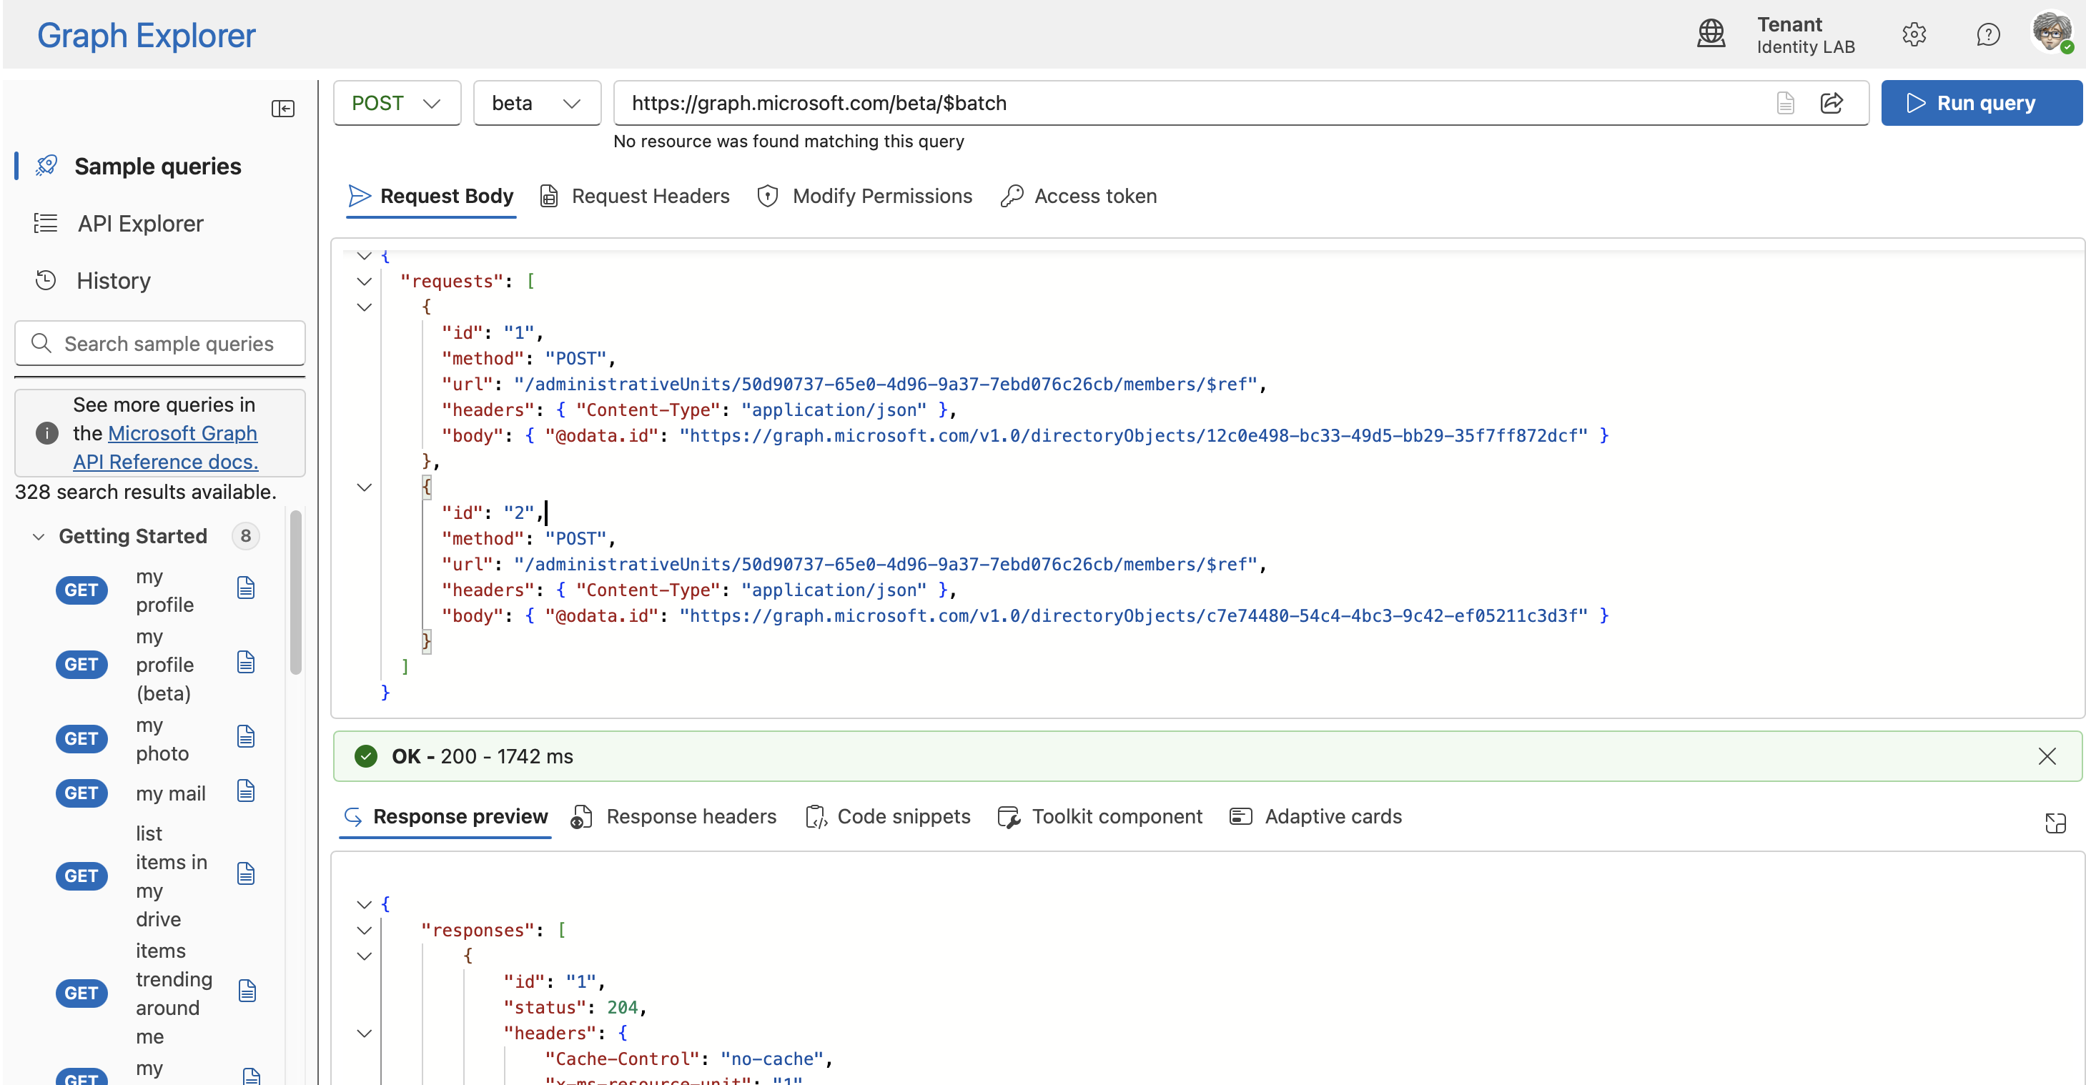
Task: Open docs icon for 'my photo' query
Action: (x=246, y=736)
